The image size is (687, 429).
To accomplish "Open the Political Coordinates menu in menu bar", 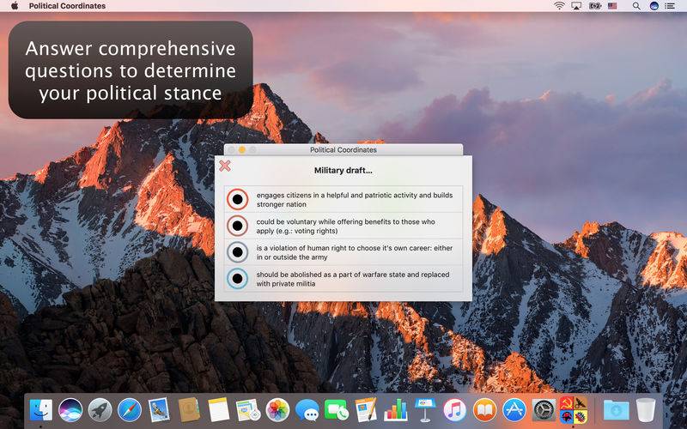I will pos(67,6).
